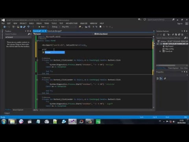Open the ANALYZE menu
Image resolution: width=189 pixels, height=142 pixels.
83,23
